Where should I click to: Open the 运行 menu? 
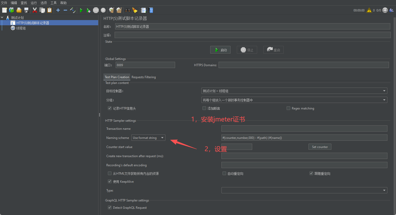(34, 3)
